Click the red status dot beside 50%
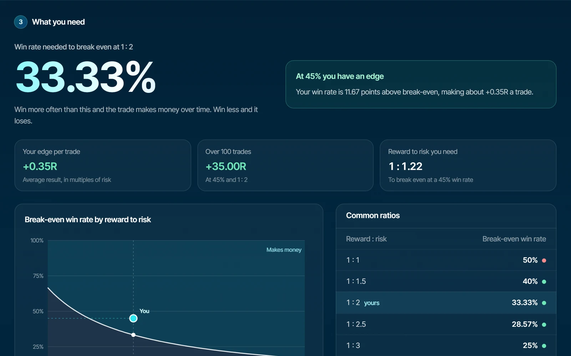Screen dimensions: 571x356 point(544,261)
